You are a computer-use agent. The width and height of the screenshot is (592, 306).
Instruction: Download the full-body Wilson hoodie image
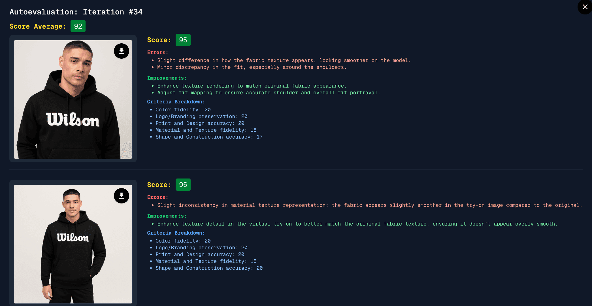pyautogui.click(x=122, y=196)
